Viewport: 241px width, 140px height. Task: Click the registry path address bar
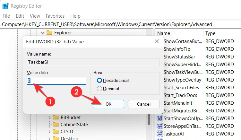(x=121, y=24)
